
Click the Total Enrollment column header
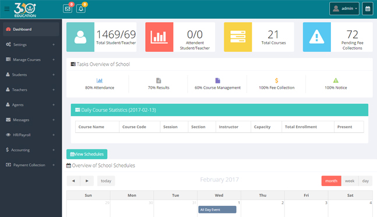tap(308, 127)
